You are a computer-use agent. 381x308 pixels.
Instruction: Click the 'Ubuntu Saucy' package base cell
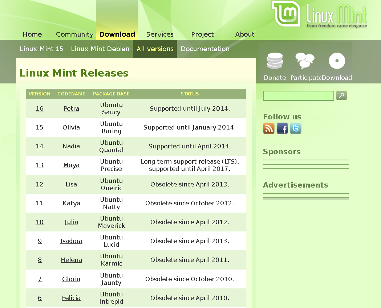point(111,108)
